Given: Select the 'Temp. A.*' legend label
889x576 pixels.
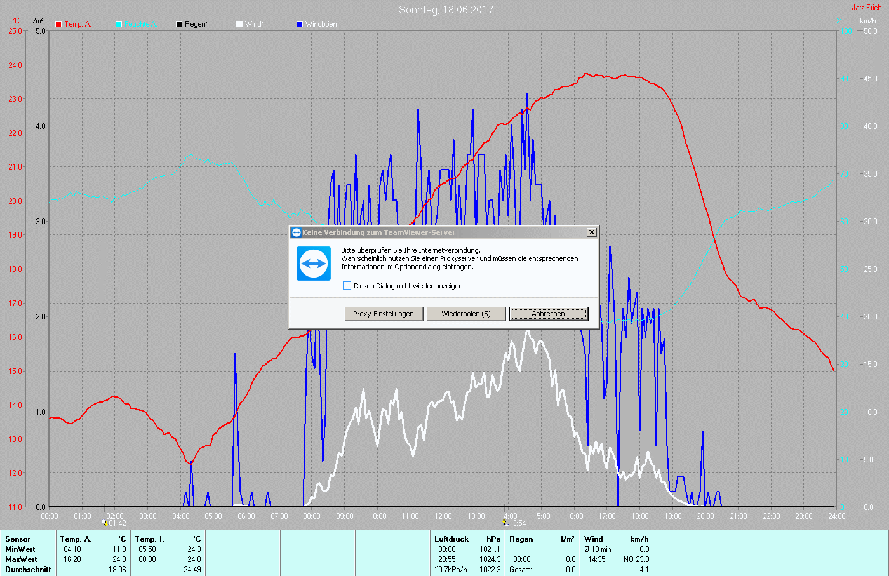Looking at the screenshot, I should pos(79,24).
